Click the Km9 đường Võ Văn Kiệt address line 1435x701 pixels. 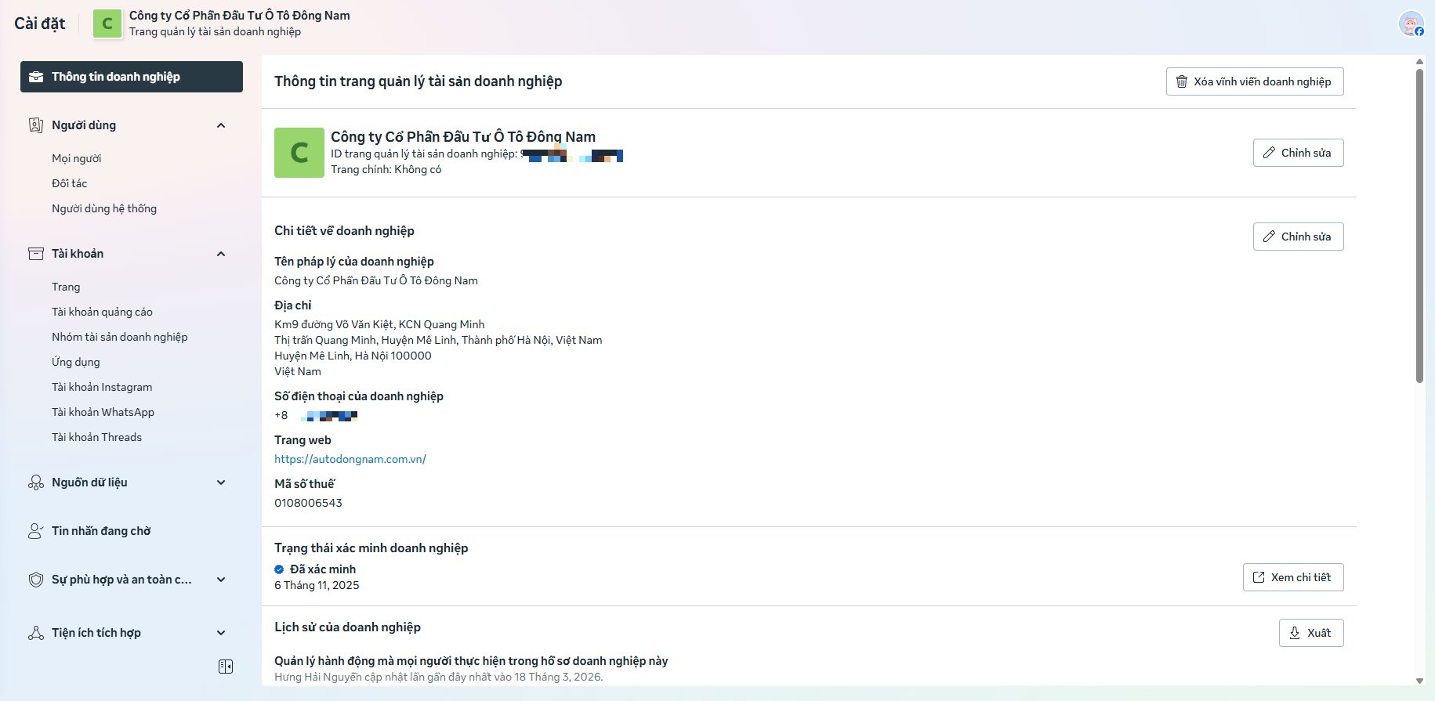coord(379,324)
